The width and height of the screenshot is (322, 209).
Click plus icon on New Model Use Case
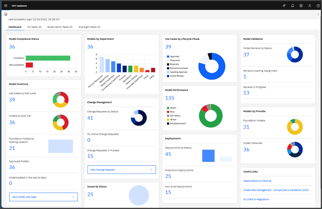click(73, 197)
